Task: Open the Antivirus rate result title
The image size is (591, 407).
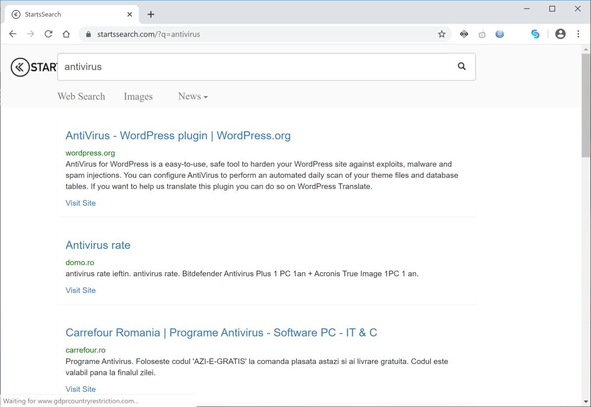Action: (98, 245)
